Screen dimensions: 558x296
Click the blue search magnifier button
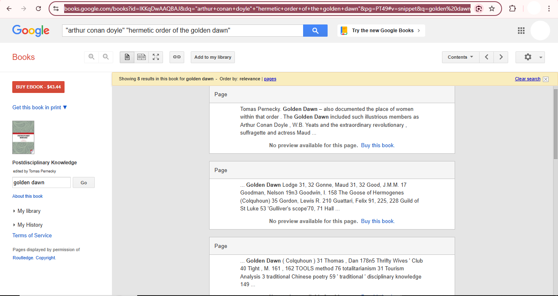(315, 31)
